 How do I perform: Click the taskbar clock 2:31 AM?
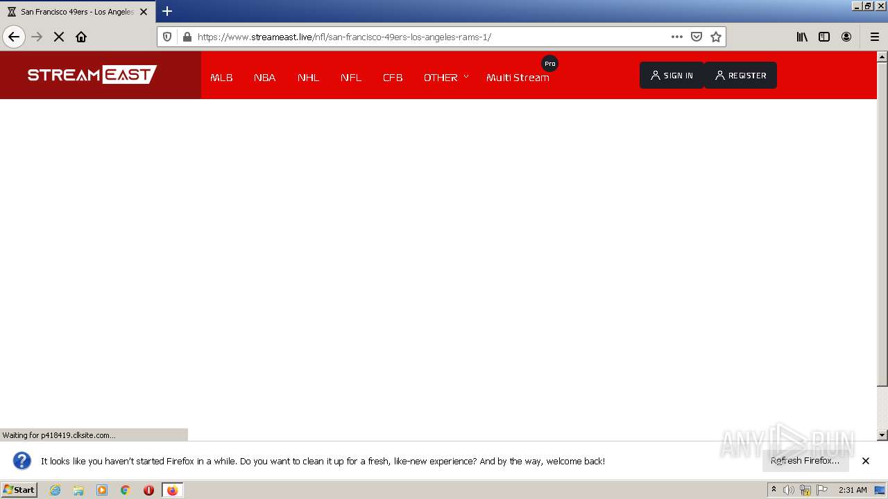(x=853, y=490)
